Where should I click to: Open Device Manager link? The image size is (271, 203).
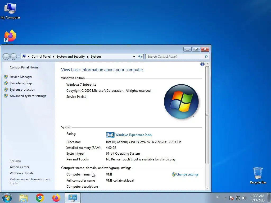tap(21, 77)
